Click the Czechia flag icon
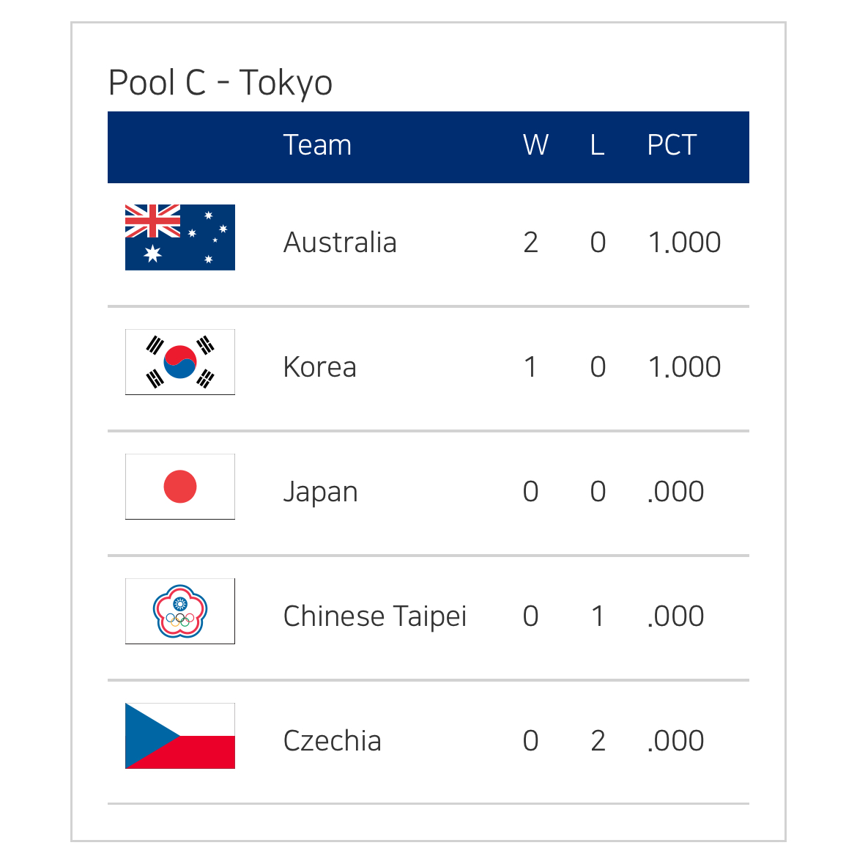This screenshot has height=859, width=857. (x=180, y=736)
